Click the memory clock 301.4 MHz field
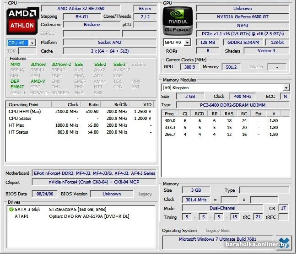The width and height of the screenshot is (297, 254). (196, 200)
